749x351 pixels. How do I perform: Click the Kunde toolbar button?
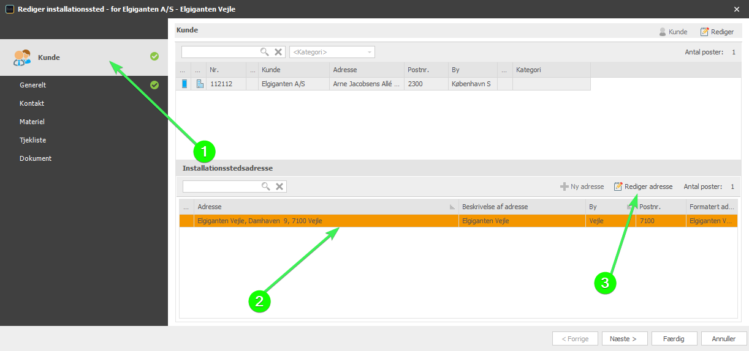672,32
